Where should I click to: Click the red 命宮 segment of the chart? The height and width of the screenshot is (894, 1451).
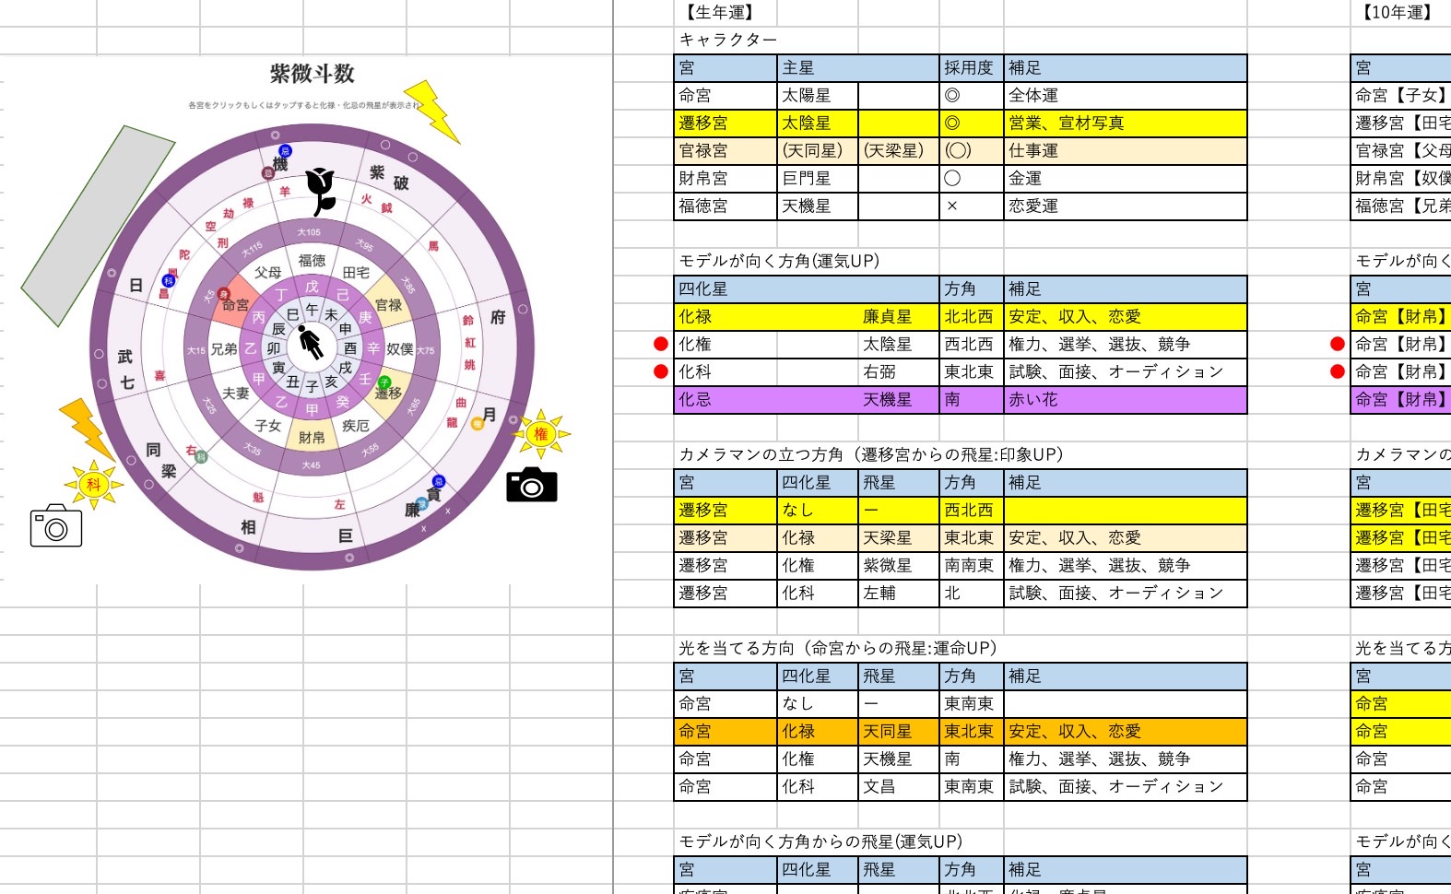click(233, 303)
